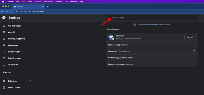This screenshot has height=95, width=204.
Task: Go back with the back arrow
Action: click(x=2, y=11)
